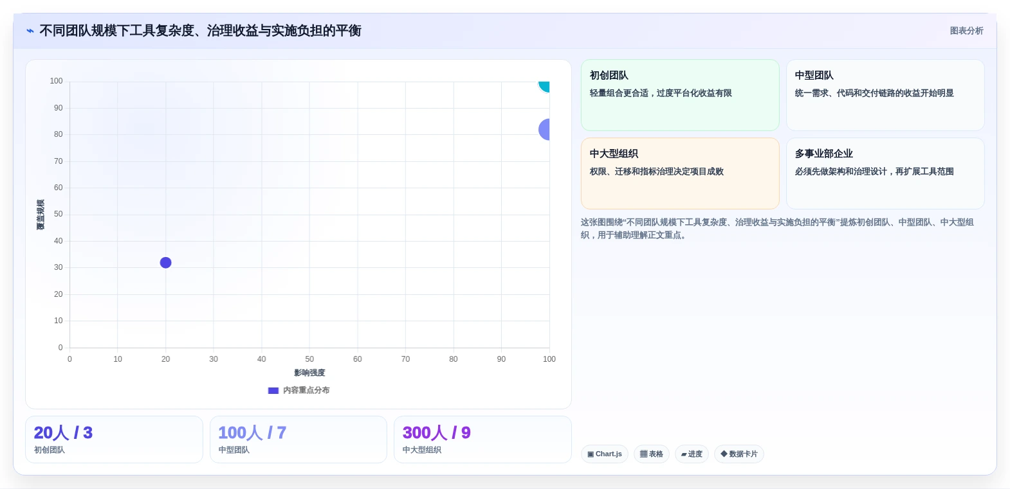Select the data point at x=20 on the chart
The image size is (1010, 489).
tap(165, 263)
